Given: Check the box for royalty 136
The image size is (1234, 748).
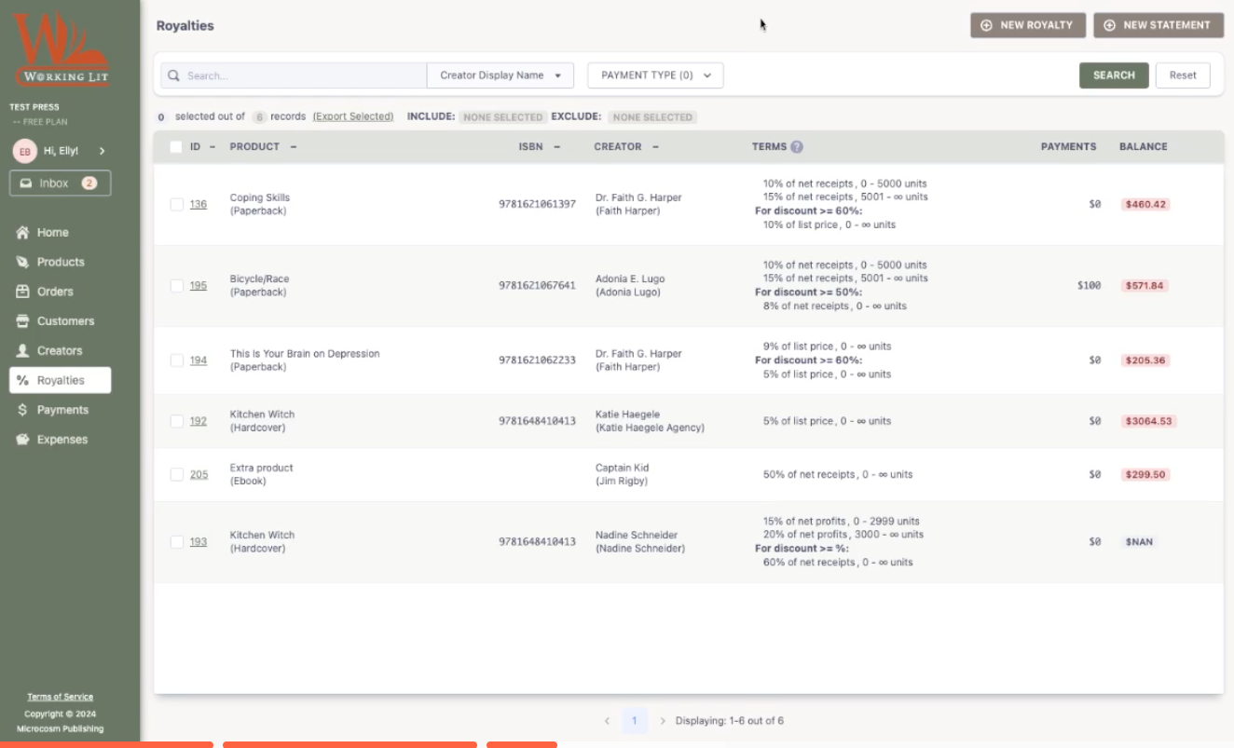Looking at the screenshot, I should click(x=176, y=204).
